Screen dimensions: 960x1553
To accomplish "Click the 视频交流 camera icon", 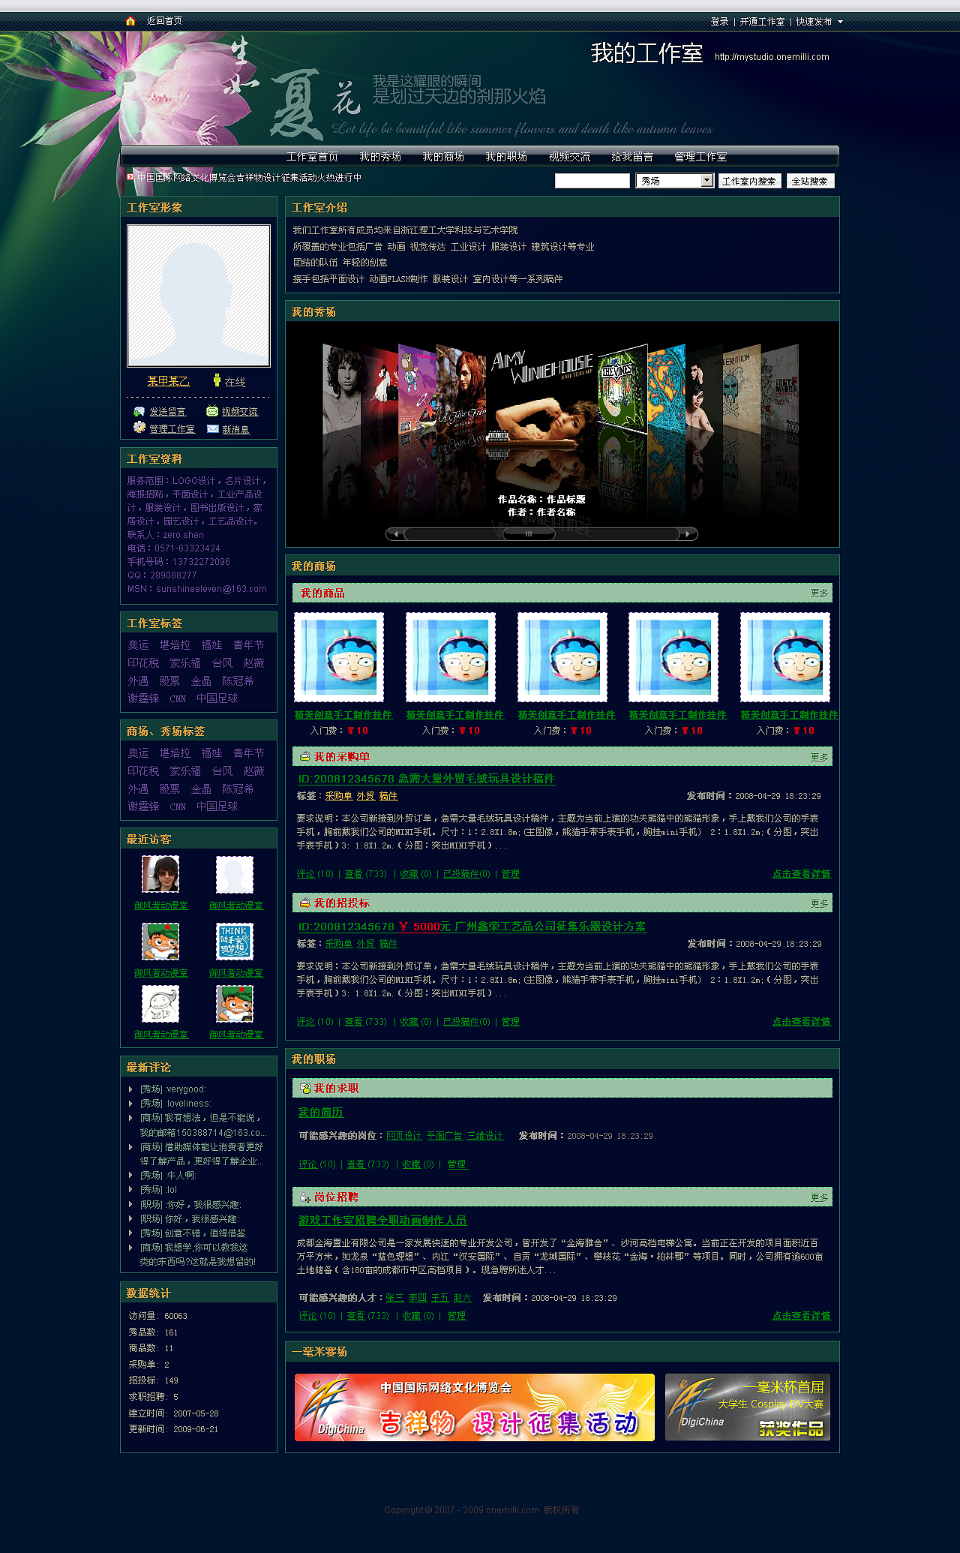I will coord(212,411).
